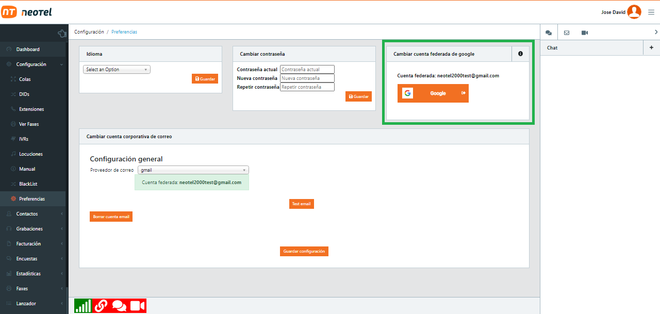Click the green signal strength icon
The image size is (660, 314).
[83, 306]
